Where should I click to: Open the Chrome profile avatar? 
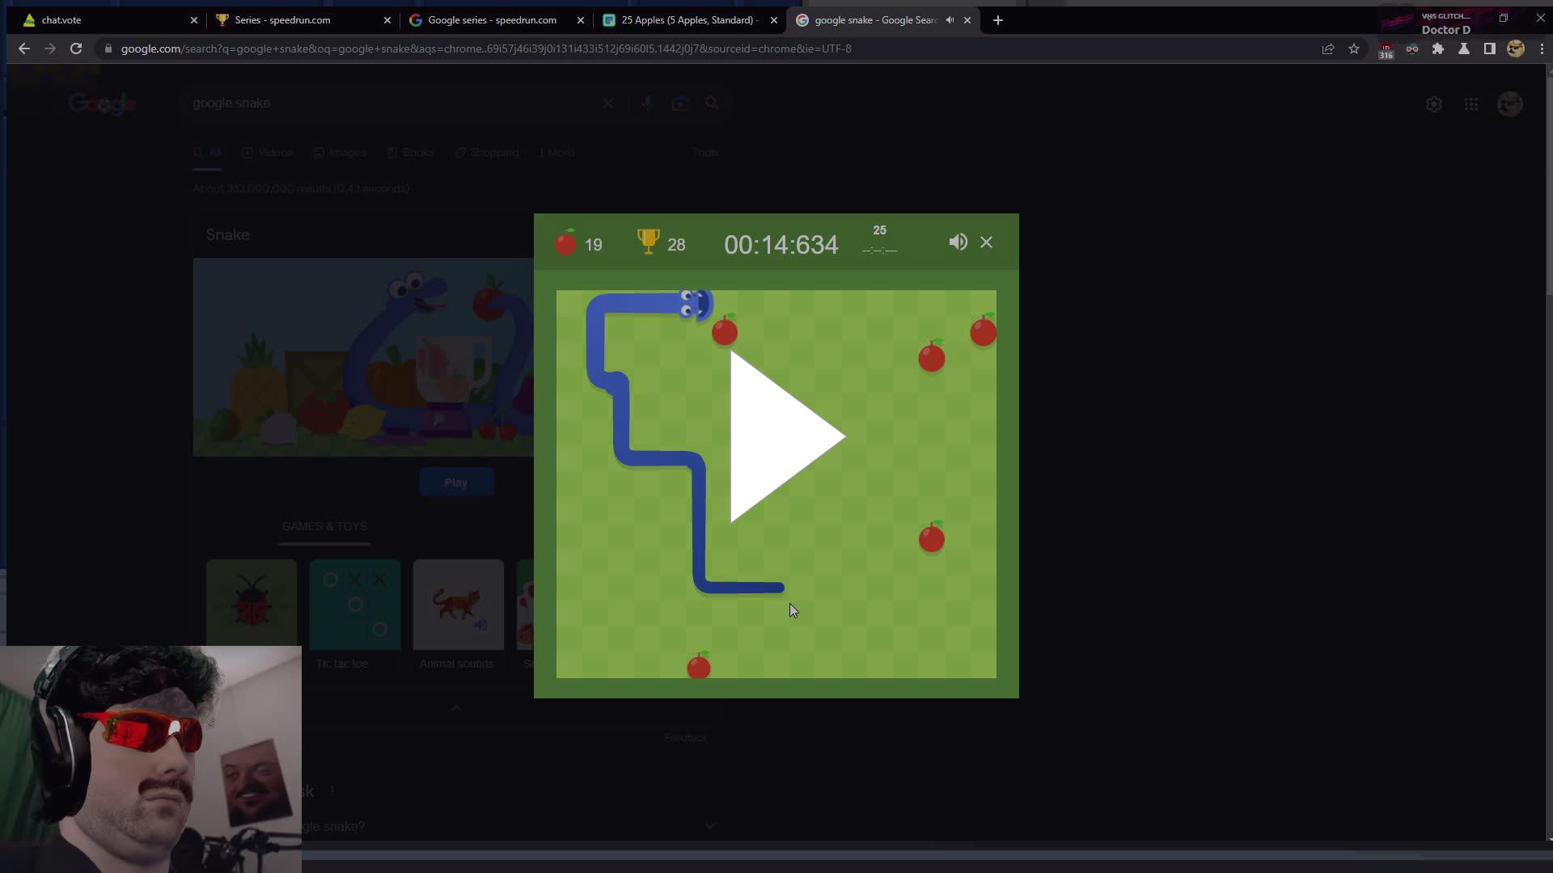1516,48
